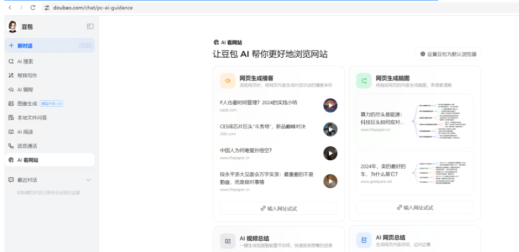
Task: Click the 算力的尽头是能源 article title
Action: [x=382, y=118]
